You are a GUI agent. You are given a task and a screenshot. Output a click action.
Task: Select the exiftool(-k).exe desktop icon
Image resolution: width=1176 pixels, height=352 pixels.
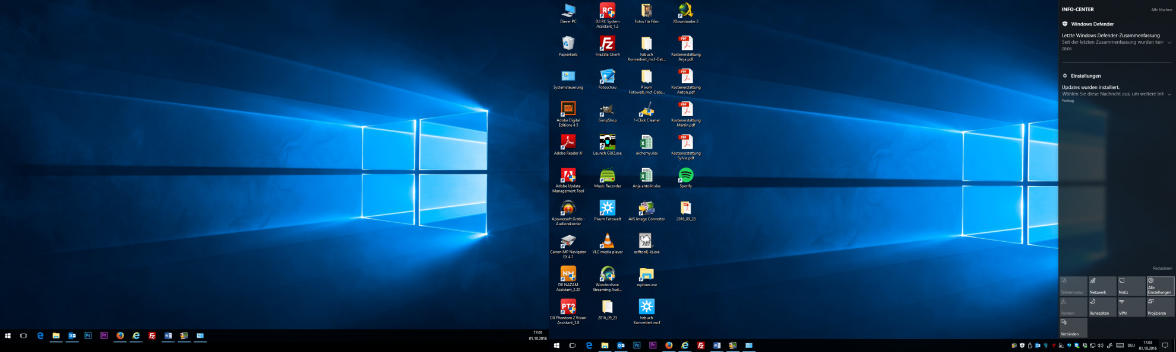[647, 244]
